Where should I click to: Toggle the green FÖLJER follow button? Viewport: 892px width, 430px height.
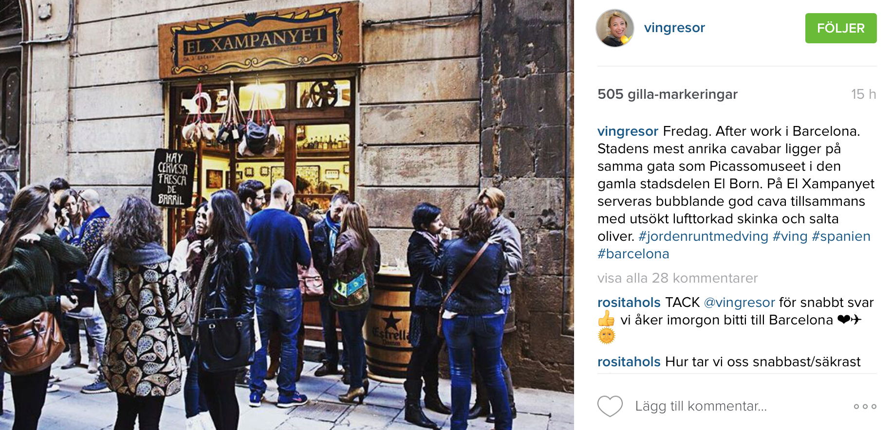(841, 28)
